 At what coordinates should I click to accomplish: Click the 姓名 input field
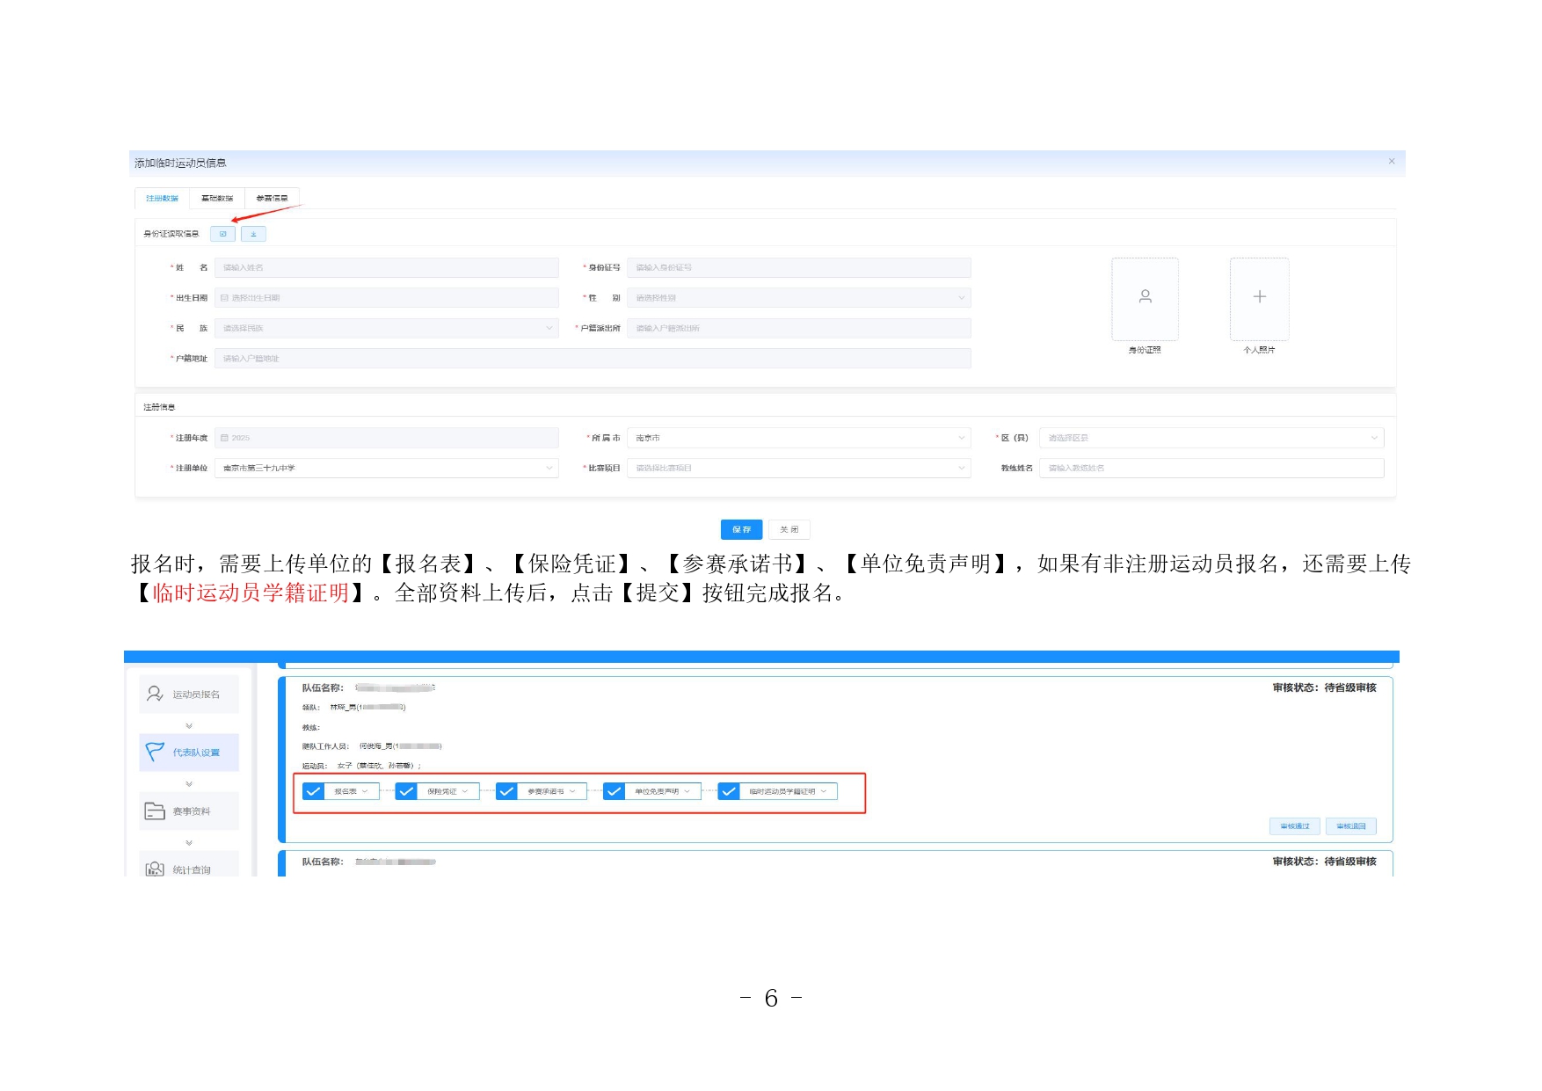click(x=387, y=267)
